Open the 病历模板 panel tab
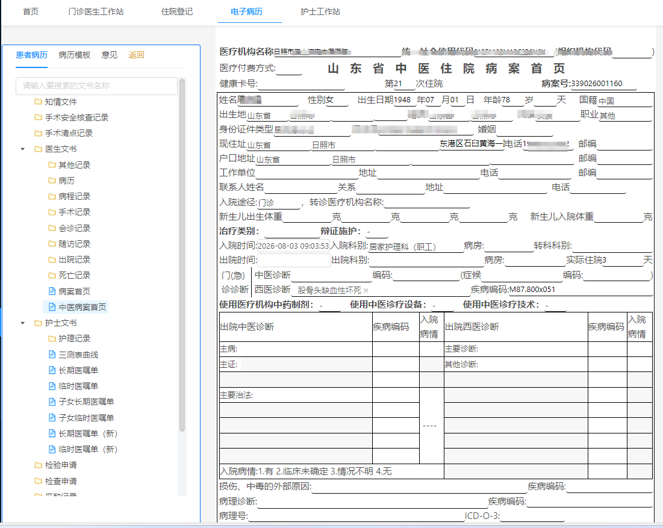 75,55
